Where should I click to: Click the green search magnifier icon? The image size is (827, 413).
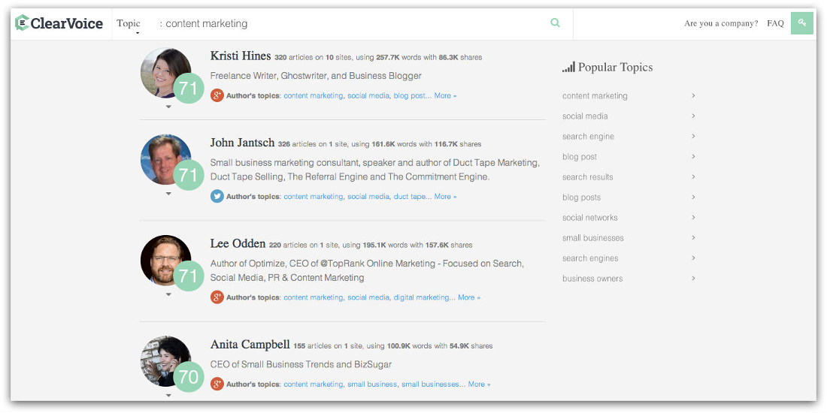tap(555, 23)
